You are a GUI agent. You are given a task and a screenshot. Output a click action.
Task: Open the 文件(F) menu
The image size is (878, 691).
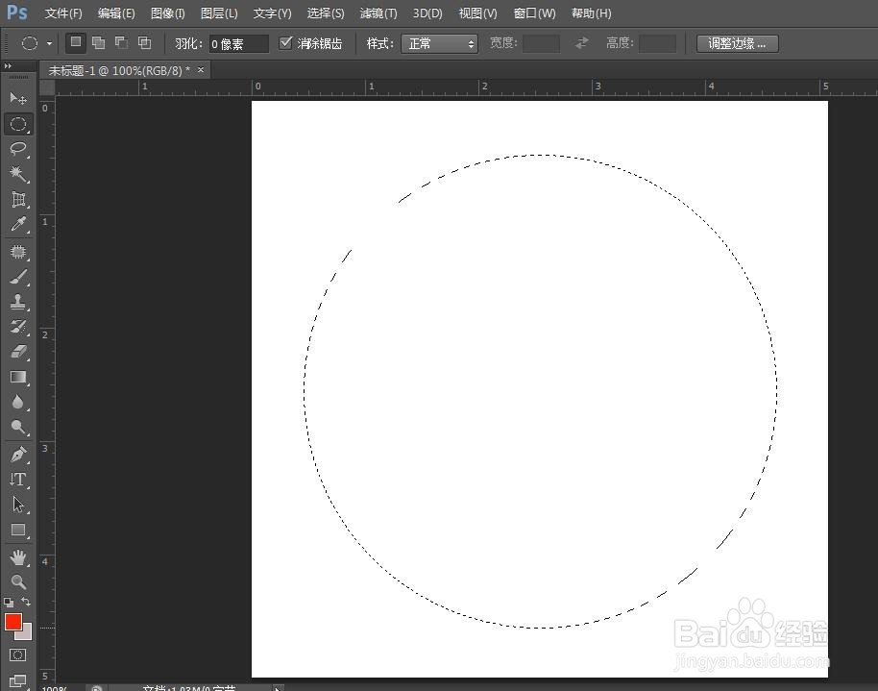(x=63, y=12)
